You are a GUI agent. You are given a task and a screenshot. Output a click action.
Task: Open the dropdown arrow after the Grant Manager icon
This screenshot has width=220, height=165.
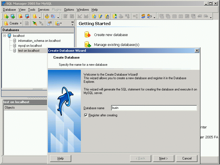[x=154, y=17]
